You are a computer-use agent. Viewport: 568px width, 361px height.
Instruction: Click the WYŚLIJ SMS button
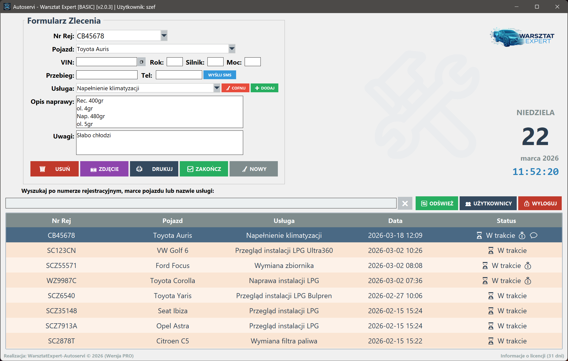coord(220,75)
